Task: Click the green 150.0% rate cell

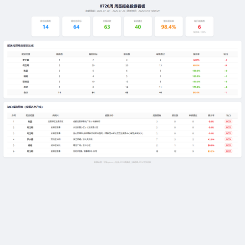Action: point(196,82)
